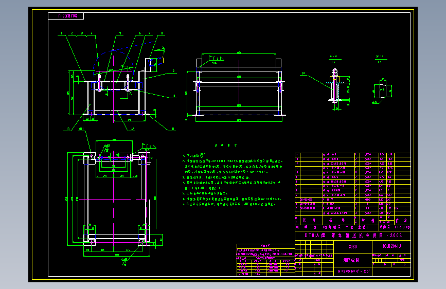
Task: Select part balloon number 13
Action: [68, 129]
